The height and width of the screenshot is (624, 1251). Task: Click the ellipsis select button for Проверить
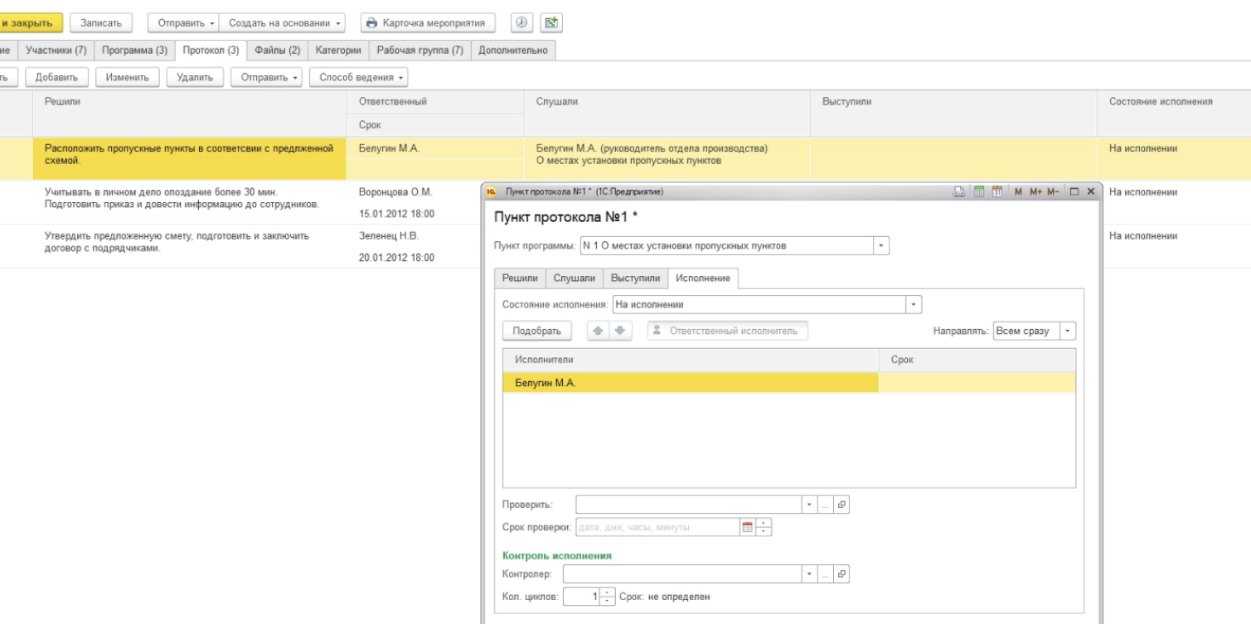point(826,504)
